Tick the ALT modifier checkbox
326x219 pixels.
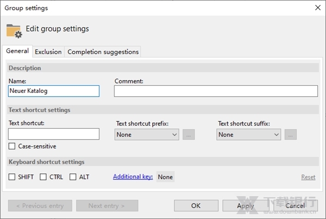[x=73, y=177]
